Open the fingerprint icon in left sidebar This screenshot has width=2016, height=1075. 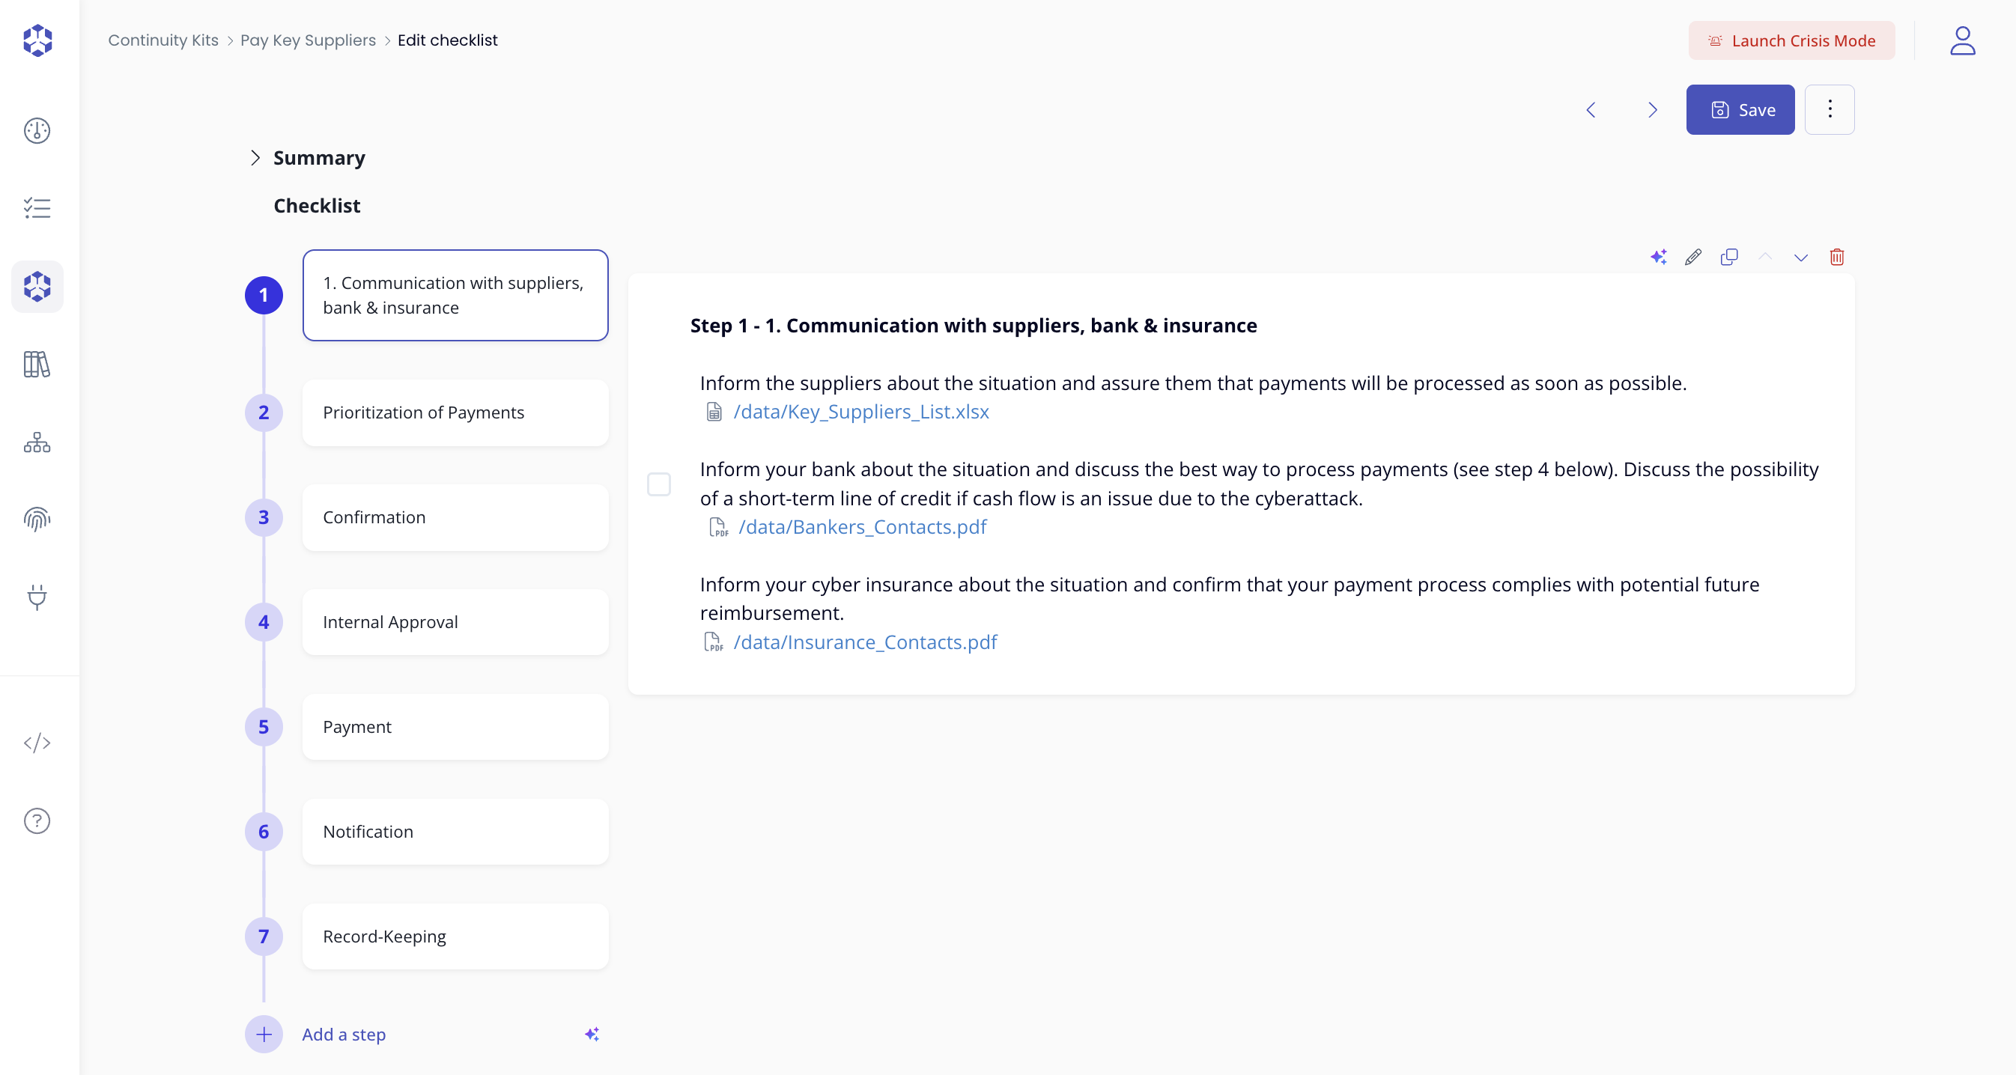[x=37, y=520]
